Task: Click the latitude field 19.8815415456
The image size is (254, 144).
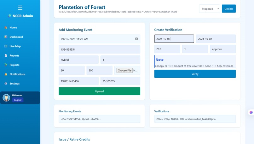Action: point(78,81)
